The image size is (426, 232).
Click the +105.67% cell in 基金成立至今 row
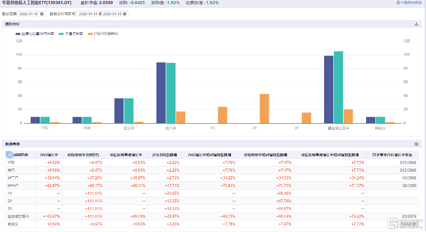[52, 216]
